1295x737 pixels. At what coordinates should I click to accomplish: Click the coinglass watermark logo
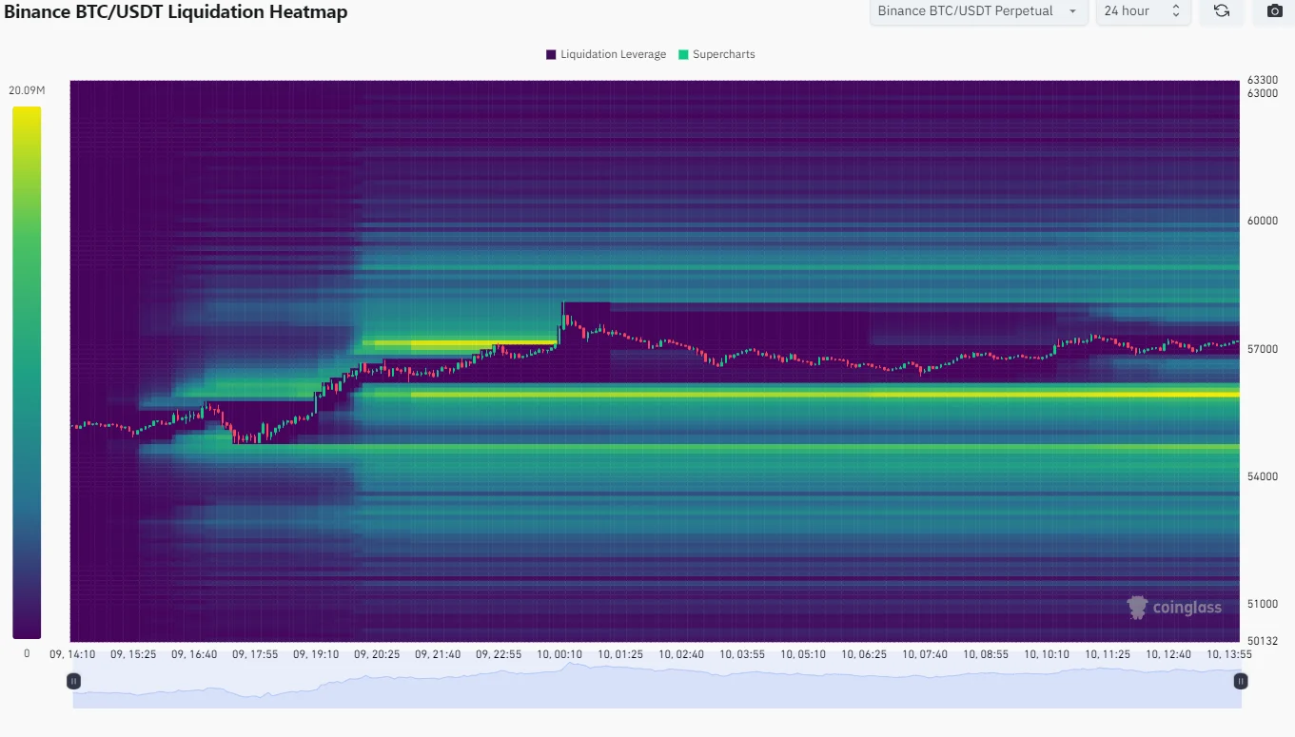click(1174, 608)
